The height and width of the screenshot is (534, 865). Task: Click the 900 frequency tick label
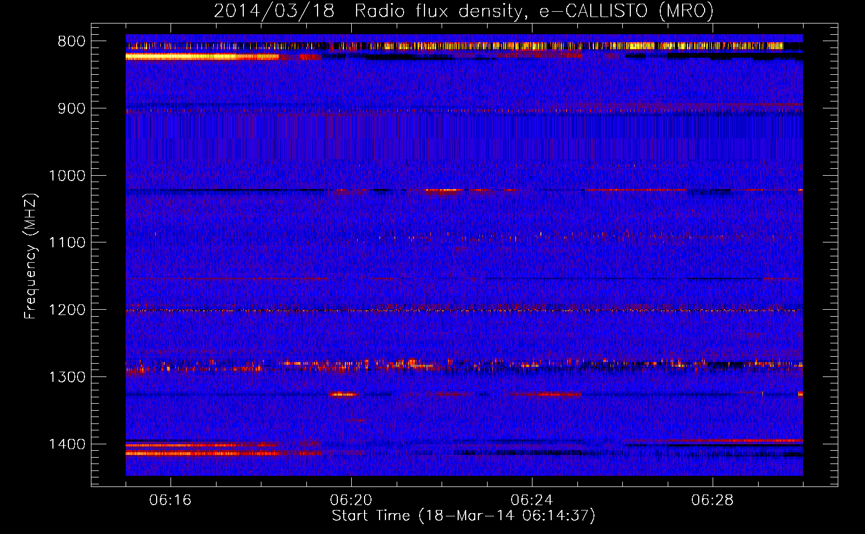point(72,108)
